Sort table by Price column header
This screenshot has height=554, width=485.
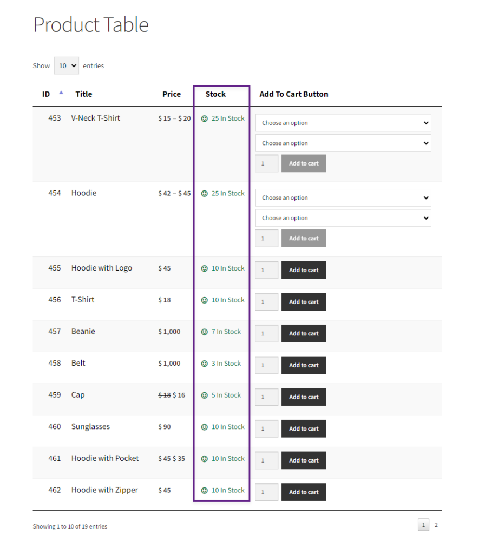[x=172, y=94]
